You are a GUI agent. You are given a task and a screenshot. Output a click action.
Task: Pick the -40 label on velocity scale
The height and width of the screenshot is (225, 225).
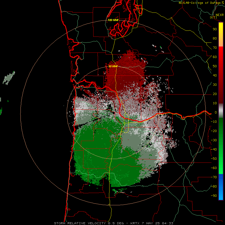click(214, 149)
